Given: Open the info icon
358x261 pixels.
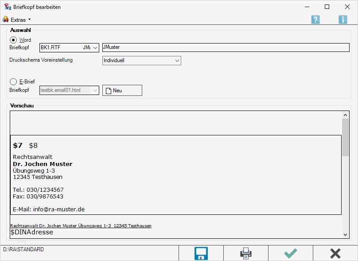Looking at the screenshot, I should point(342,20).
